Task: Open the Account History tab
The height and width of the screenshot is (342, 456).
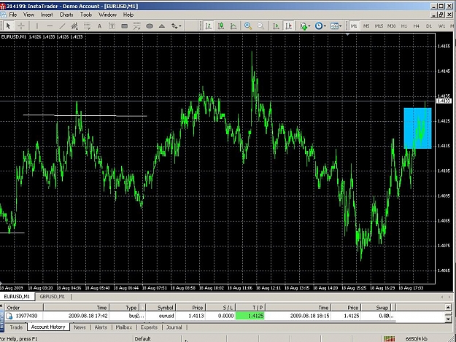Action: [x=48, y=327]
